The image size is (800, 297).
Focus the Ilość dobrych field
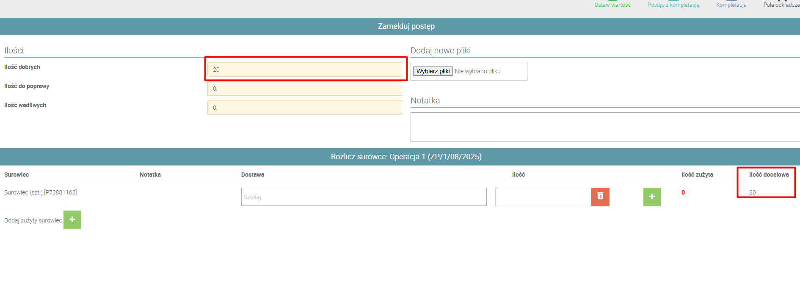(304, 69)
